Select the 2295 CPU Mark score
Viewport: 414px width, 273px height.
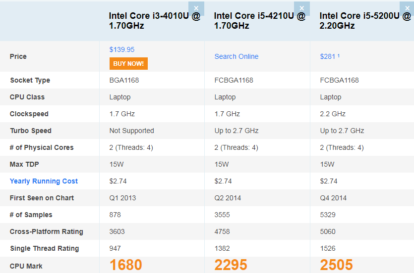(x=231, y=265)
